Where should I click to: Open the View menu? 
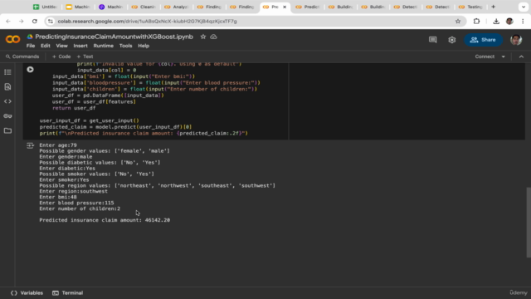pos(61,46)
